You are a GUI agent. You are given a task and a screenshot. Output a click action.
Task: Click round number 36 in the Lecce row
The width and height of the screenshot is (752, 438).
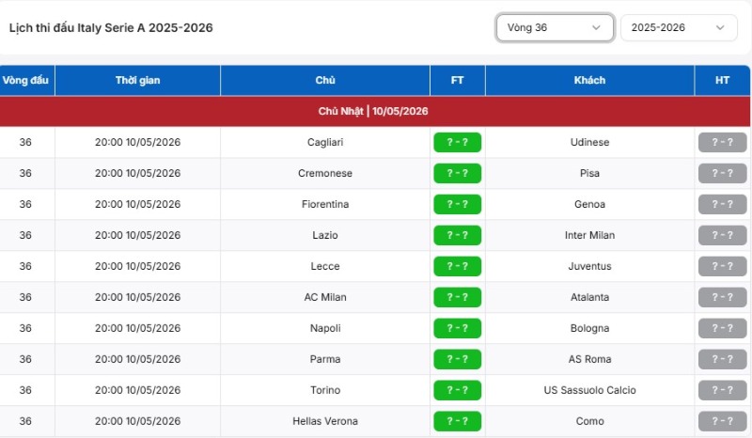(25, 266)
